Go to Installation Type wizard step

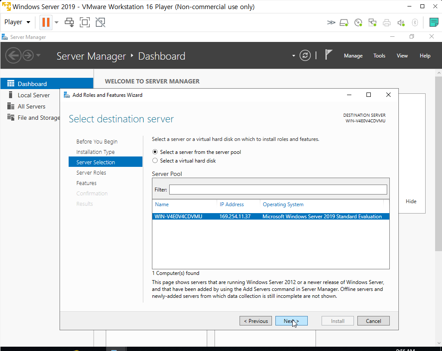coord(95,152)
